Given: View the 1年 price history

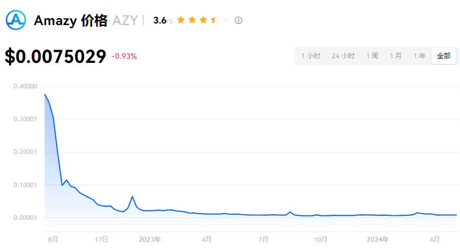Looking at the screenshot, I should coord(420,56).
